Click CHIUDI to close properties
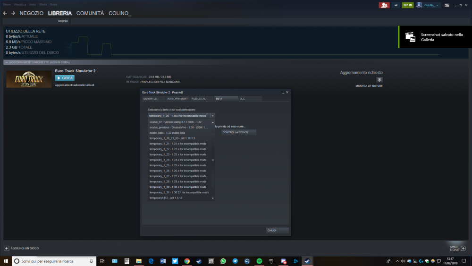Viewport: 472px width, 266px height. (x=277, y=230)
